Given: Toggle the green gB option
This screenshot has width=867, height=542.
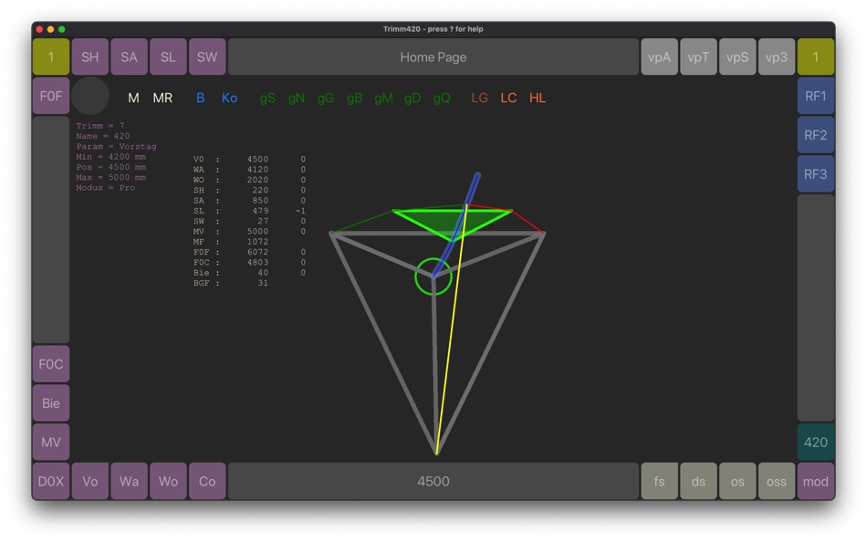Looking at the screenshot, I should coord(354,98).
